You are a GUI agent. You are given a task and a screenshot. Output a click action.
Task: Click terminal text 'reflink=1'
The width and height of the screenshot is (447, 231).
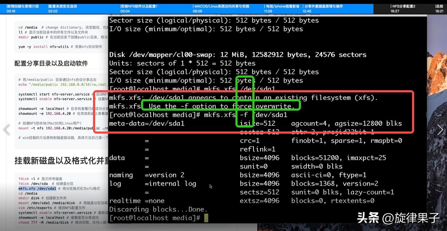click(257, 149)
